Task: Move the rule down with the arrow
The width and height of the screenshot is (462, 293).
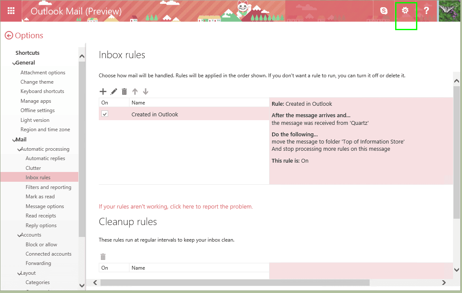Action: pos(146,92)
